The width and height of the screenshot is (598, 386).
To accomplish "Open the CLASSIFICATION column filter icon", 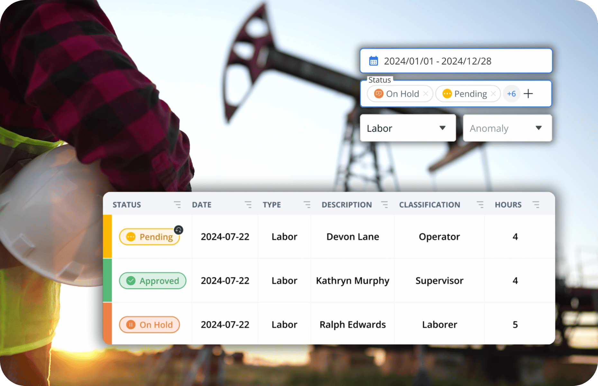I will coord(480,205).
